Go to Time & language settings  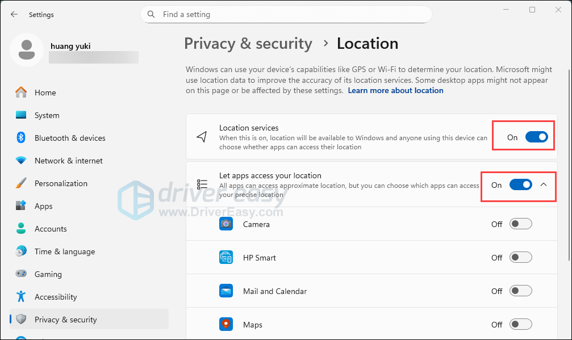coord(64,251)
